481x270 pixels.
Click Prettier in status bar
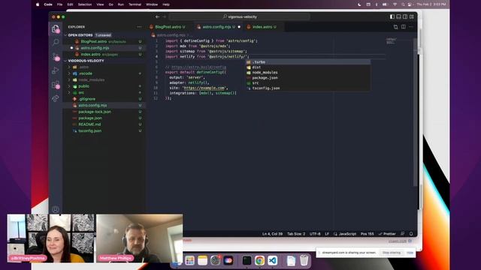[388, 233]
